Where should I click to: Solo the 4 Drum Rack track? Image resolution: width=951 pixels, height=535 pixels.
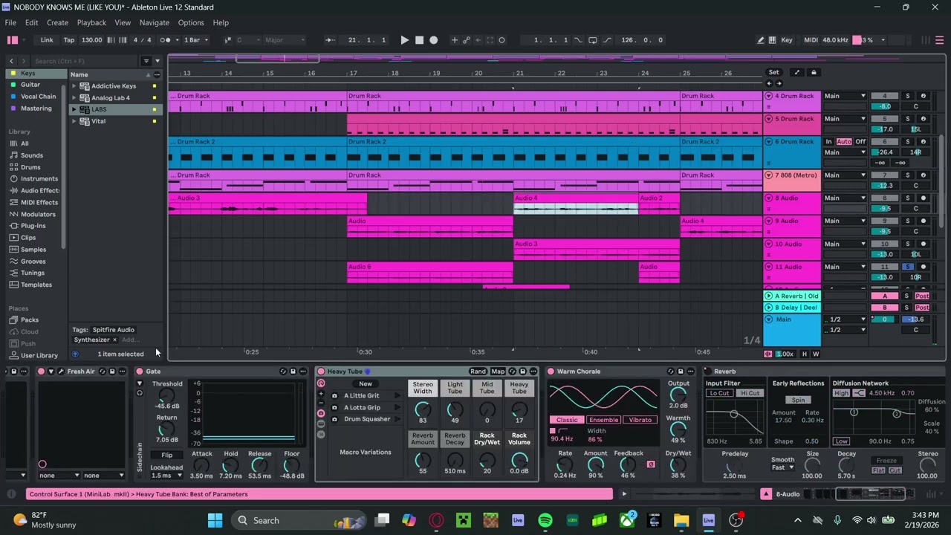point(907,96)
